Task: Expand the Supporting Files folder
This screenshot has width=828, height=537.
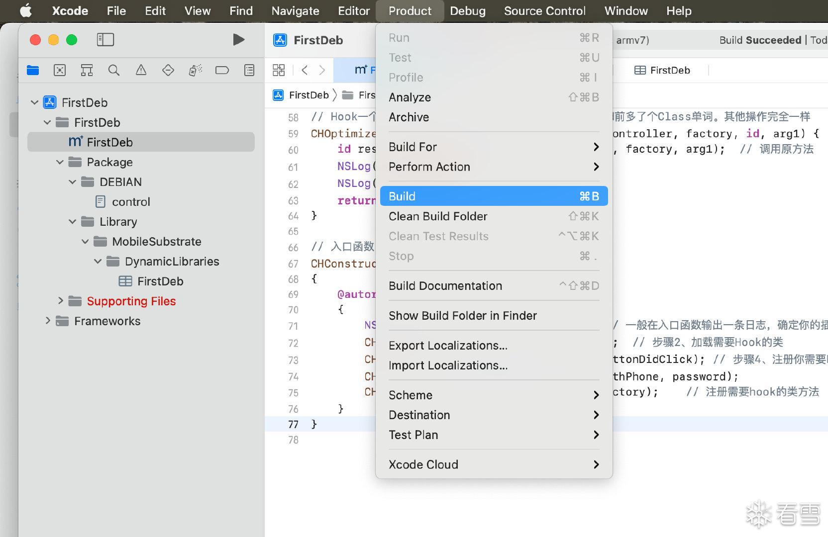Action: [60, 301]
